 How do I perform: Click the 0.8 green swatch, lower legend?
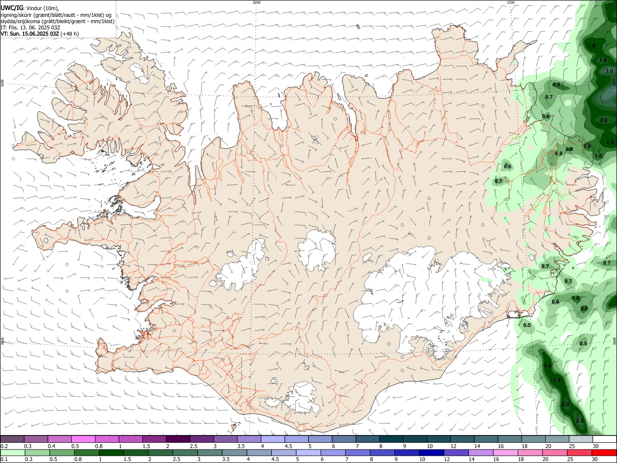tap(86, 453)
